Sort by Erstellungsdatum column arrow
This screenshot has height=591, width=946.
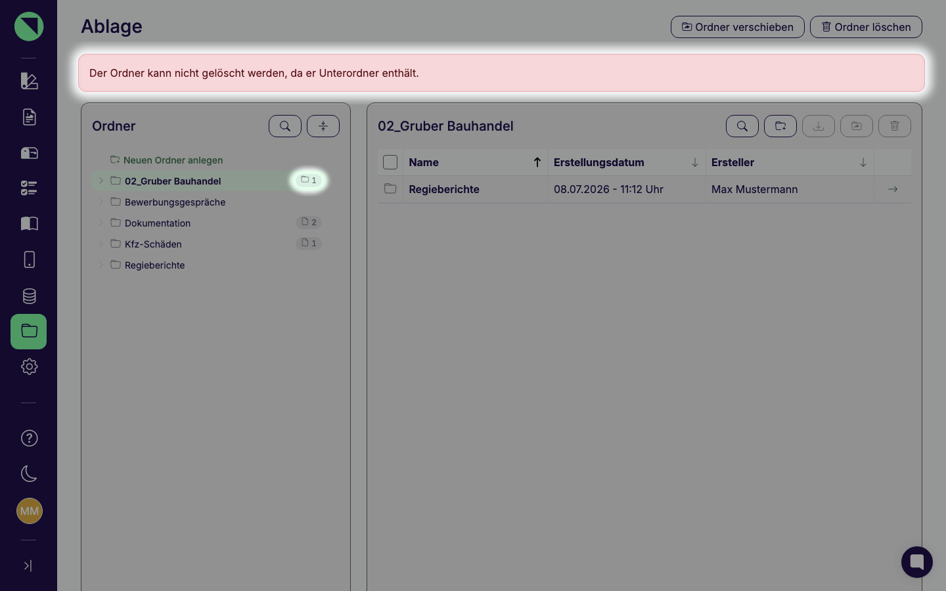pos(694,162)
